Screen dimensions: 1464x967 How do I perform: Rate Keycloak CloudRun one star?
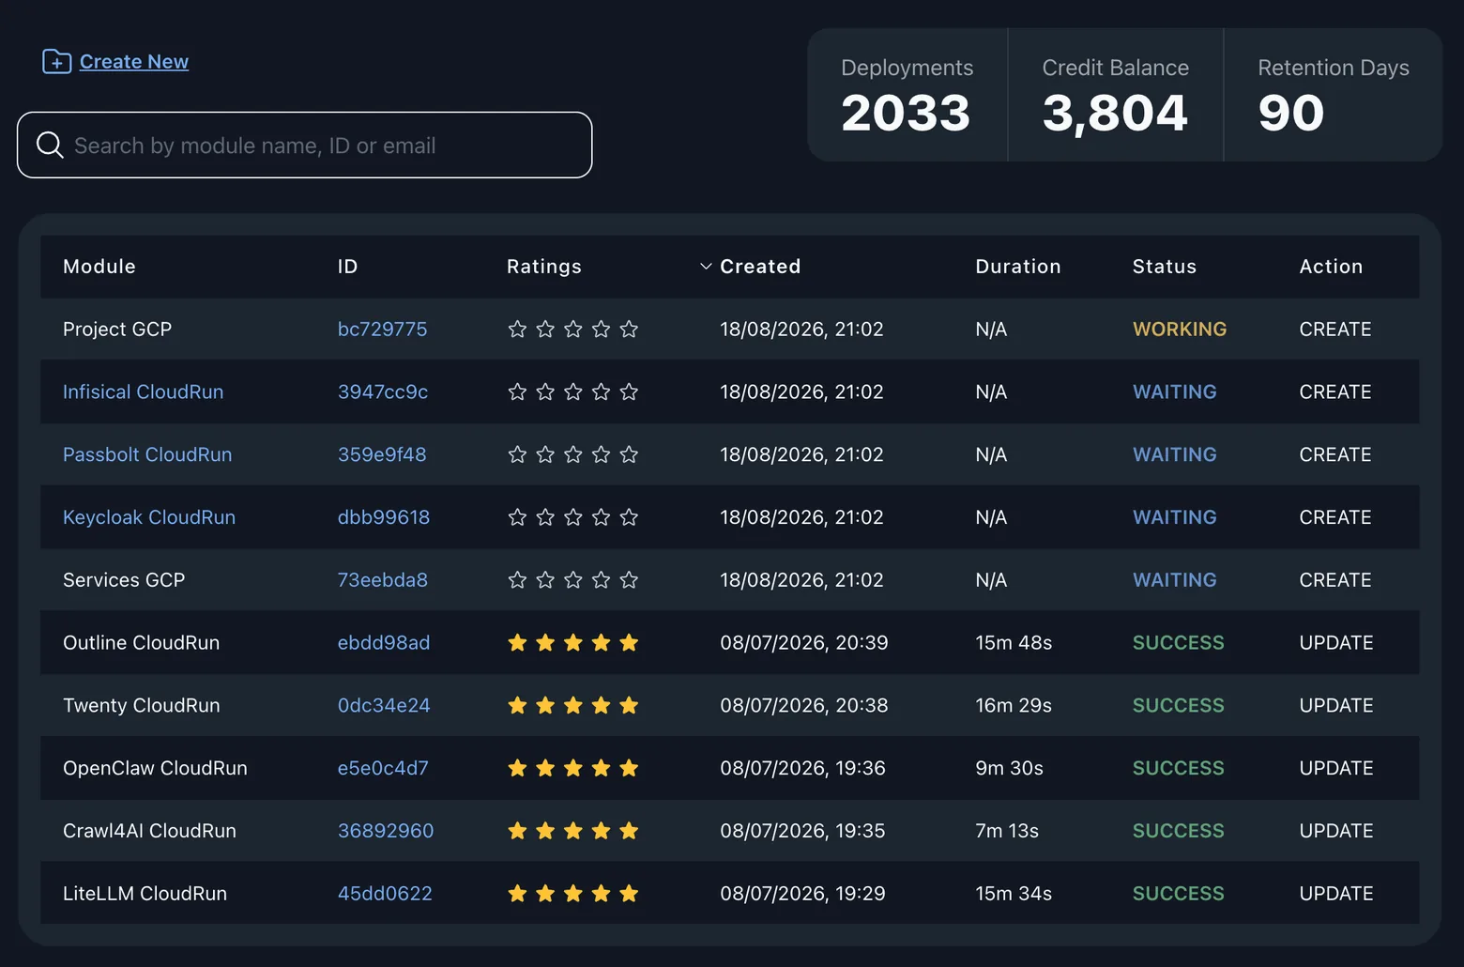517,517
